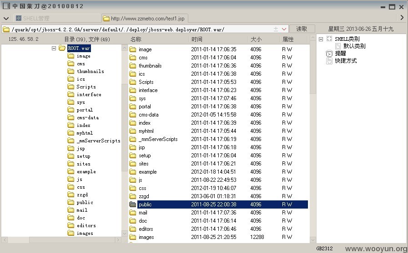
Task: Select the image folder icon in the file list
Action: point(133,49)
